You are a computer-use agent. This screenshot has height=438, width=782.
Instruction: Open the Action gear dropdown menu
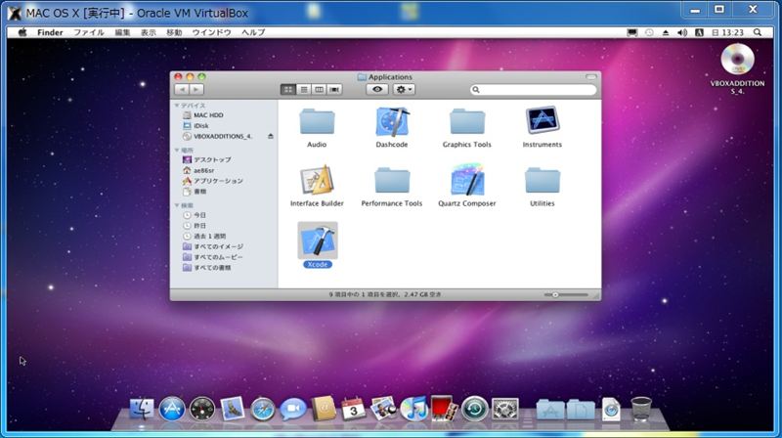pyautogui.click(x=404, y=89)
